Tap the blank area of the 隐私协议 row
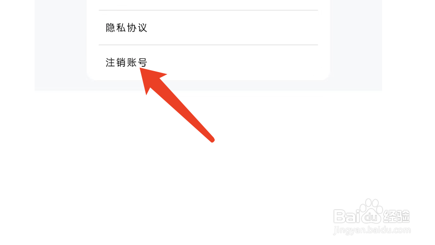Viewport: 435px width, 245px height. (x=233, y=28)
